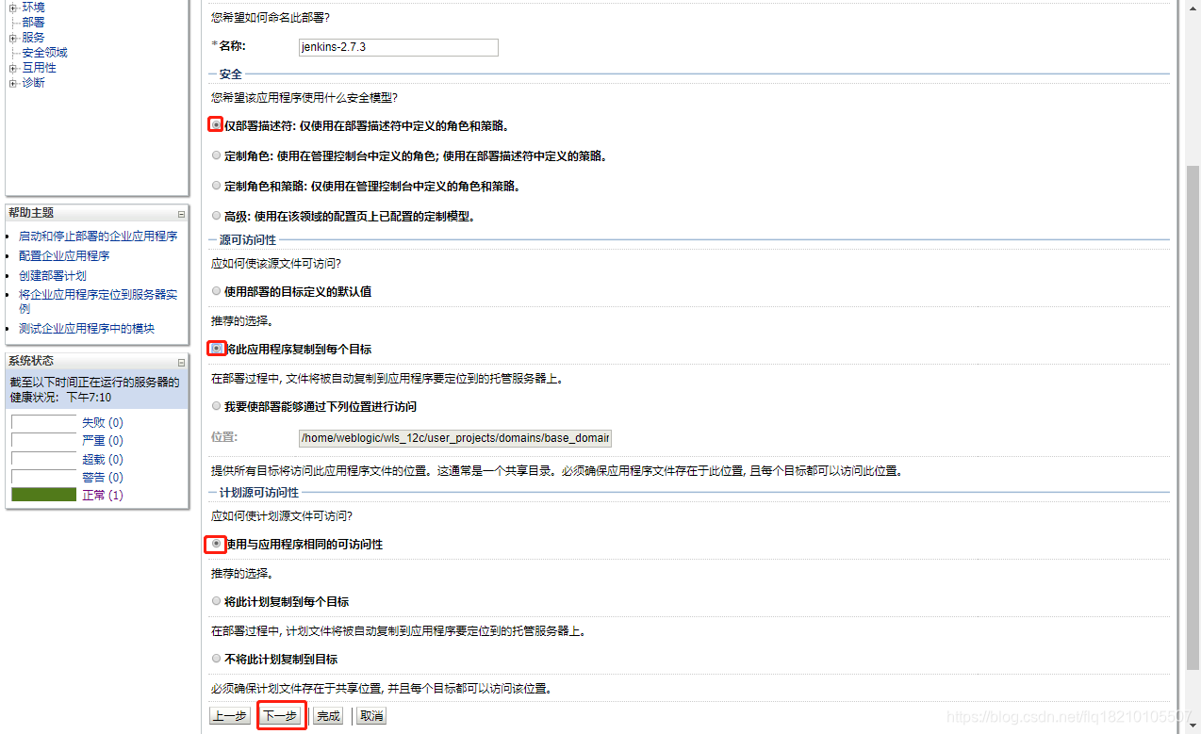Open 安全领域 in the navigation tree

pyautogui.click(x=44, y=52)
